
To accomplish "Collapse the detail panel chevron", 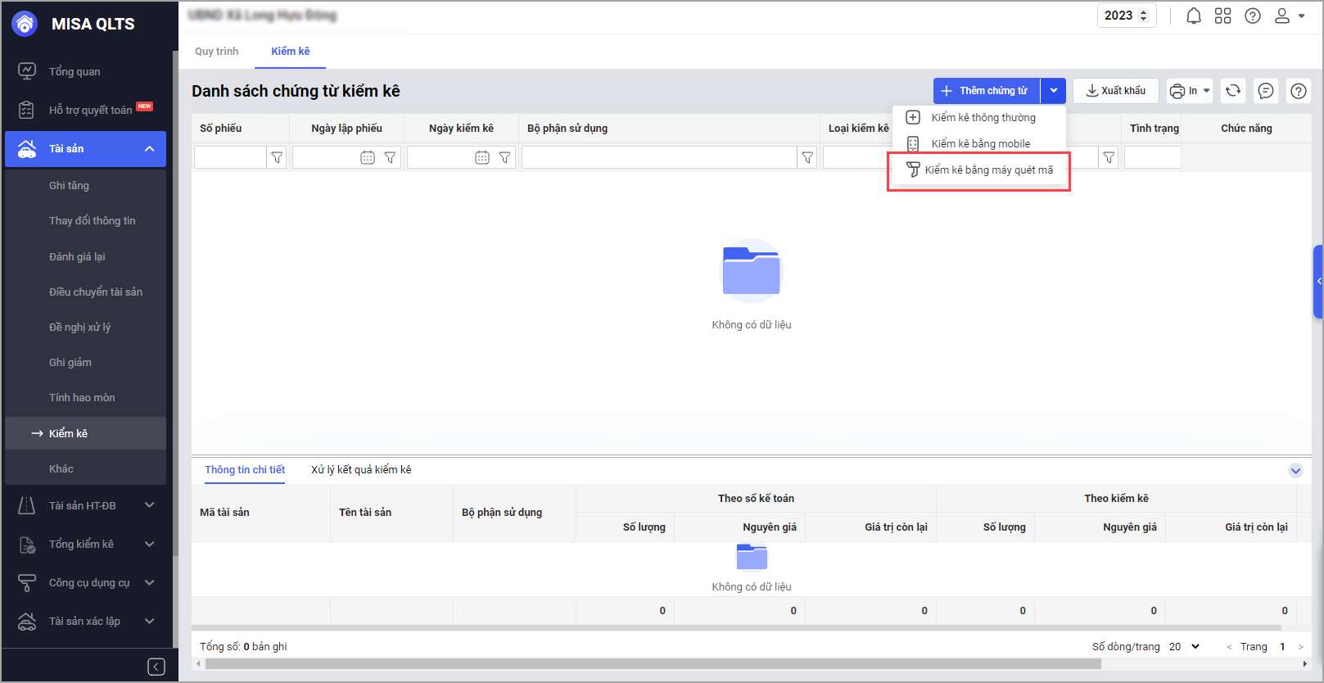I will (x=1295, y=470).
